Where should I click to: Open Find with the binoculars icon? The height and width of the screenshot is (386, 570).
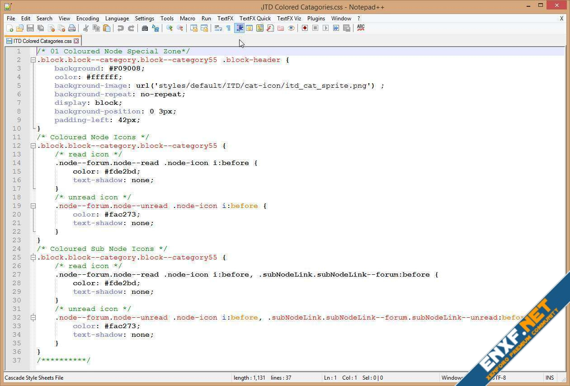pos(145,28)
